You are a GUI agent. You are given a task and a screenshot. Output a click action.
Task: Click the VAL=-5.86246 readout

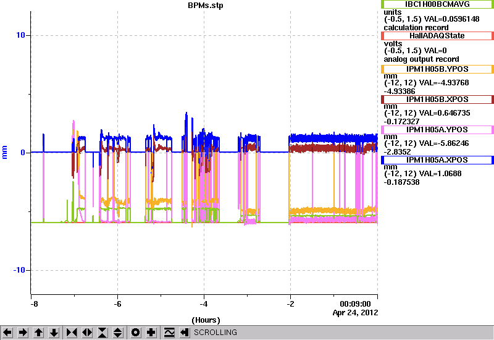click(446, 143)
